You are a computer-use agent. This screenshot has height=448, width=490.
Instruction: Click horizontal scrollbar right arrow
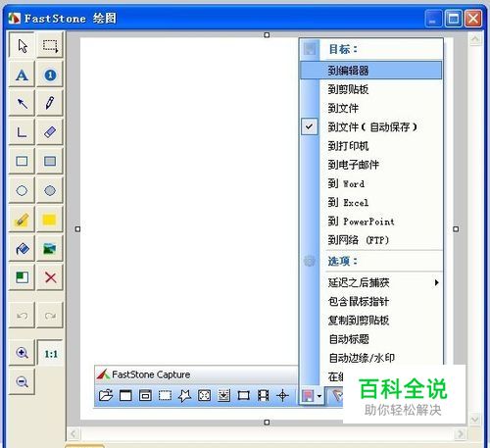[460, 434]
